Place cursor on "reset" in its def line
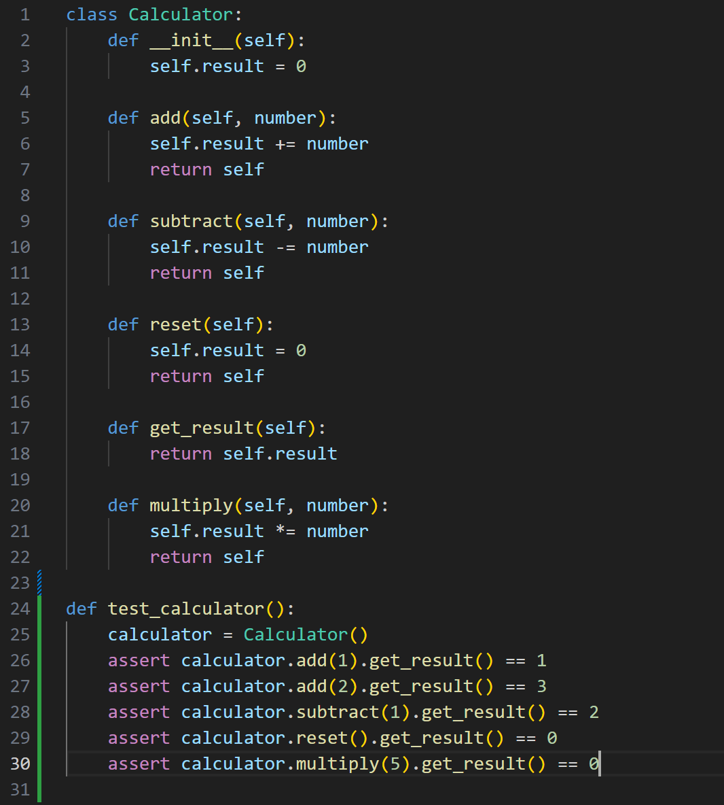This screenshot has width=724, height=805. [176, 324]
